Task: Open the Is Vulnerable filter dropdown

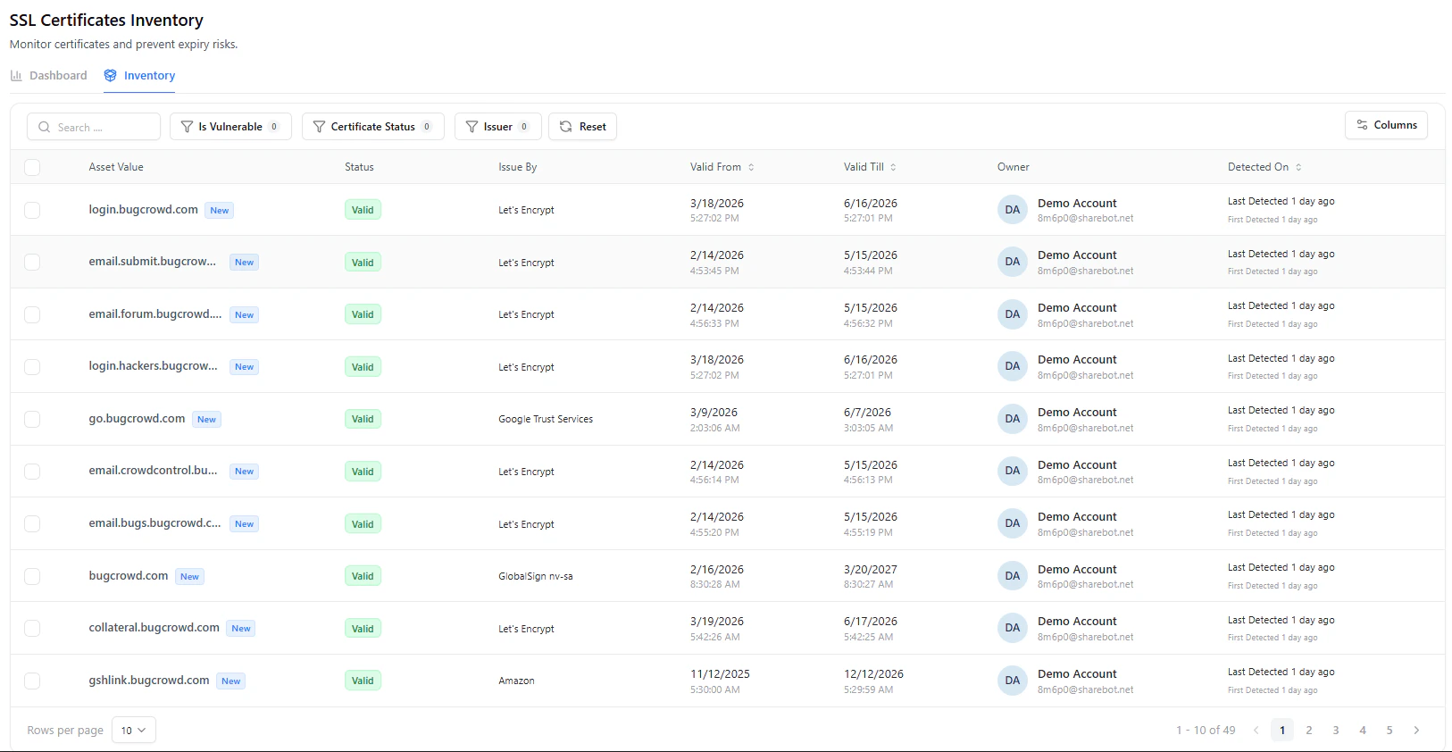Action: [x=230, y=127]
